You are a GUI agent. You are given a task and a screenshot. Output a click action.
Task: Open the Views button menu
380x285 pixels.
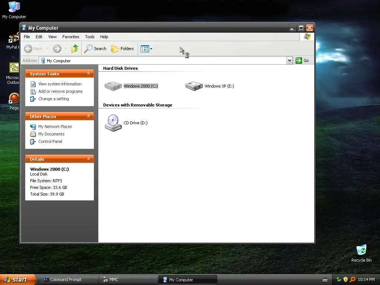point(146,49)
